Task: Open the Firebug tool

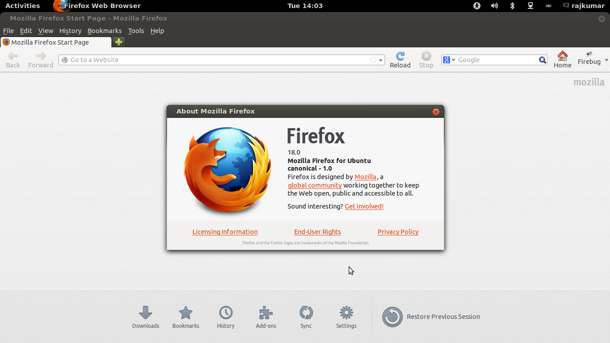Action: coord(589,59)
